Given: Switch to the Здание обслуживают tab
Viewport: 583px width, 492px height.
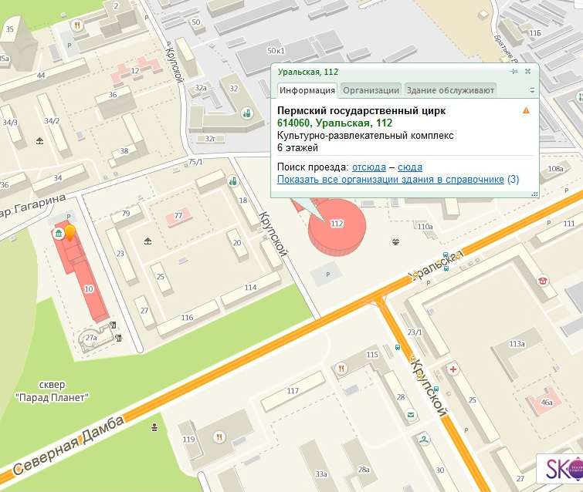Looking at the screenshot, I should [450, 90].
